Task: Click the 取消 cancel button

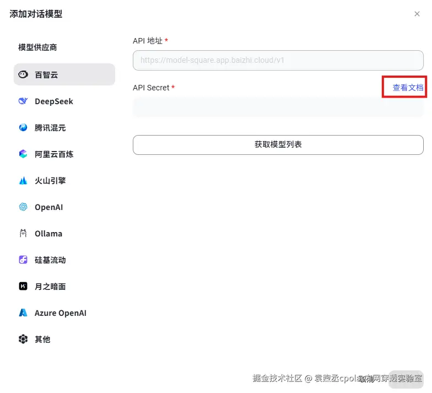Action: point(366,379)
